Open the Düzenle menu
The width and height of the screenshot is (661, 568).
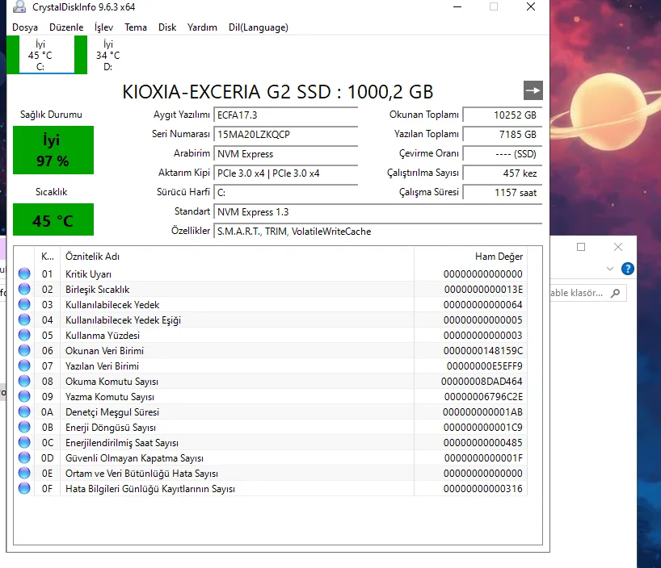66,27
